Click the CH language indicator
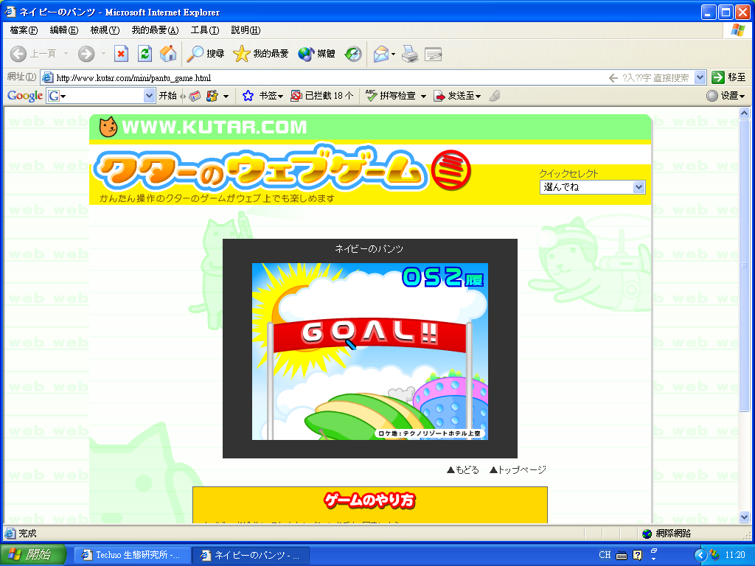Screen dimensions: 755x566 605,555
